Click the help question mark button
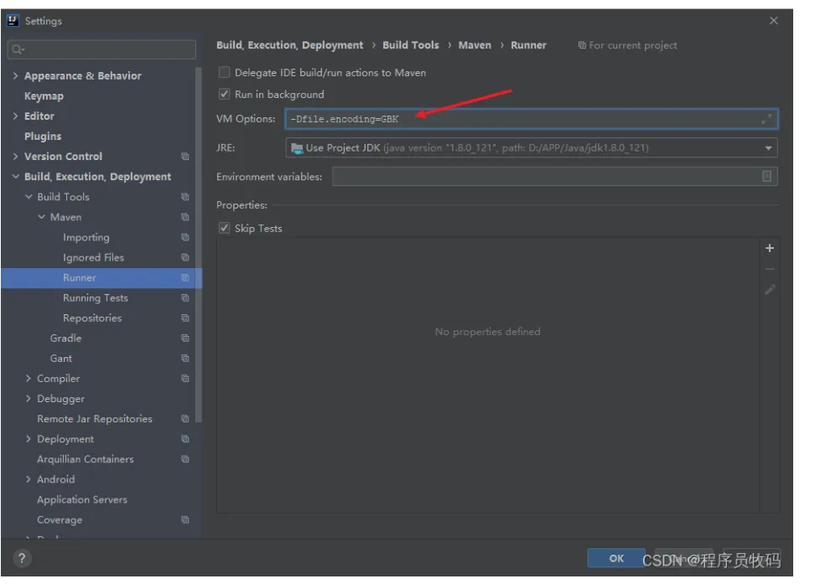This screenshot has width=815, height=584. 21,558
